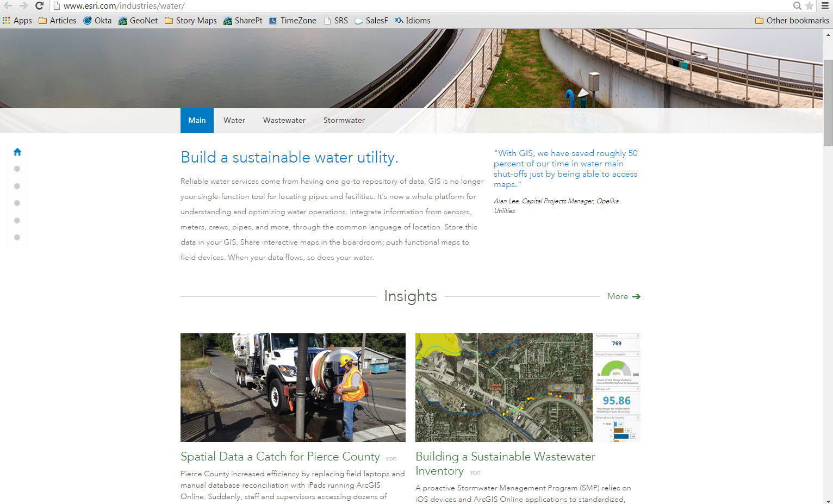Select the fourth side navigation dot

(x=17, y=220)
